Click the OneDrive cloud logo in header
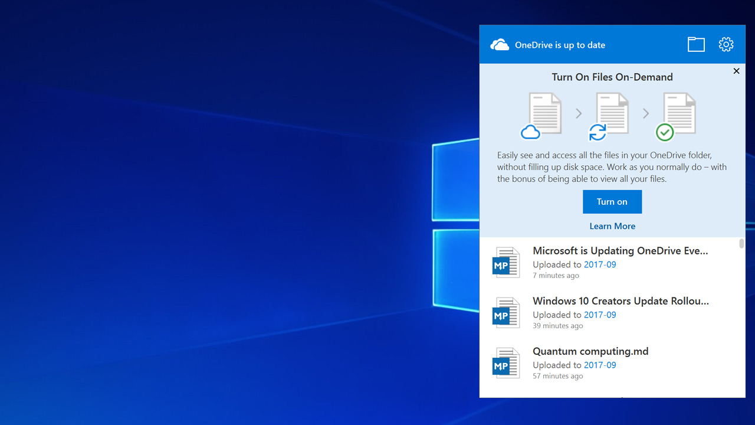 (x=500, y=45)
